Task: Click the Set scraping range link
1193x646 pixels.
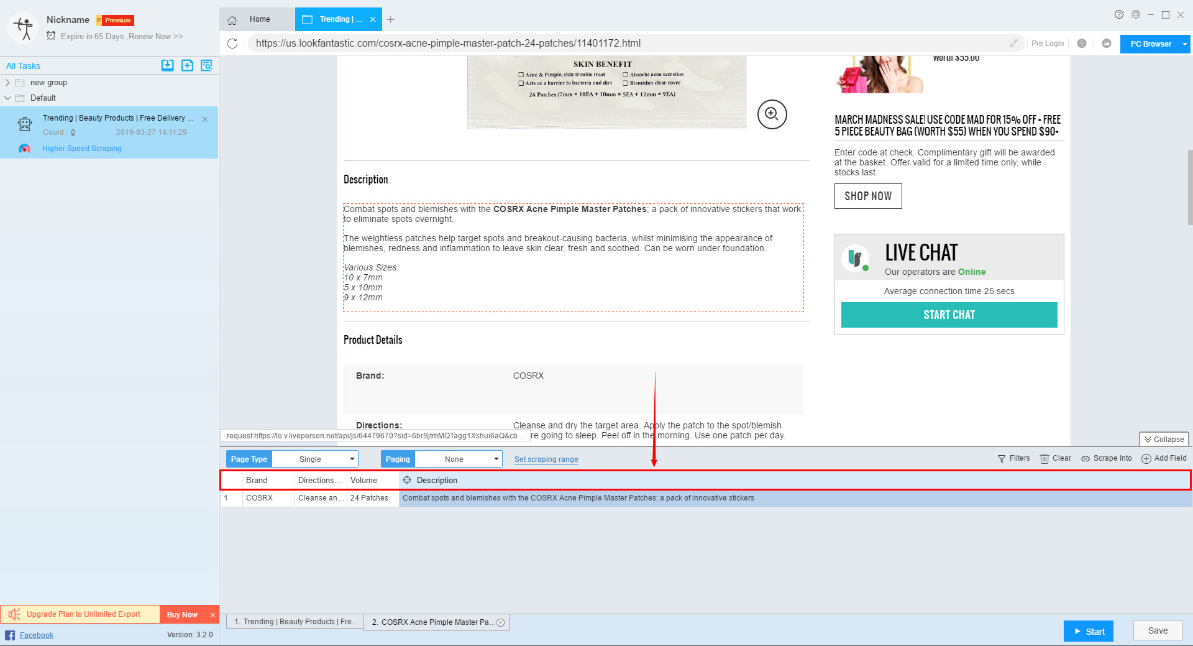Action: pos(546,459)
